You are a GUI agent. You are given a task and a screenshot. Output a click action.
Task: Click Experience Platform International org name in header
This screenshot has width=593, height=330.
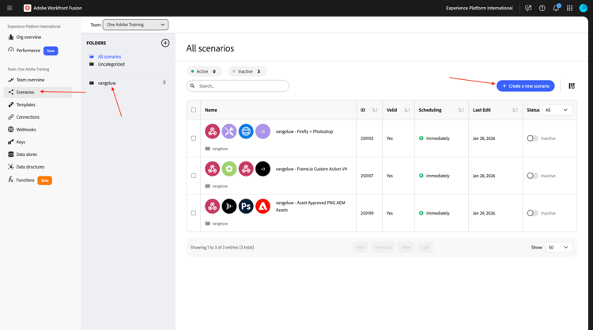click(479, 8)
